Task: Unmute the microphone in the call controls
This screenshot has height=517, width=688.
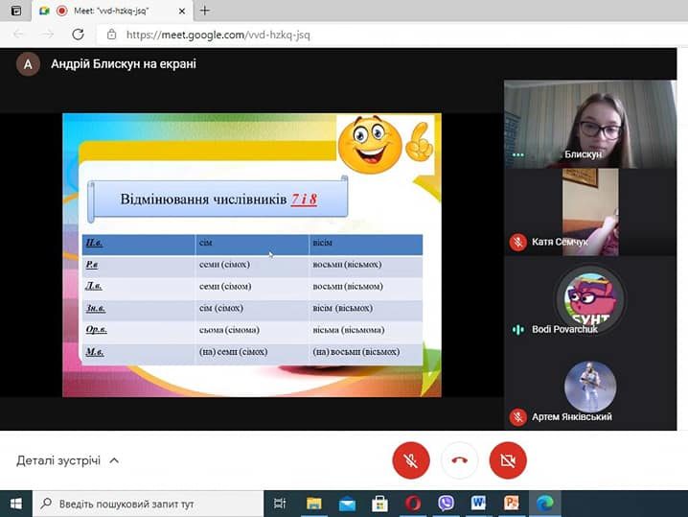Action: (x=410, y=461)
